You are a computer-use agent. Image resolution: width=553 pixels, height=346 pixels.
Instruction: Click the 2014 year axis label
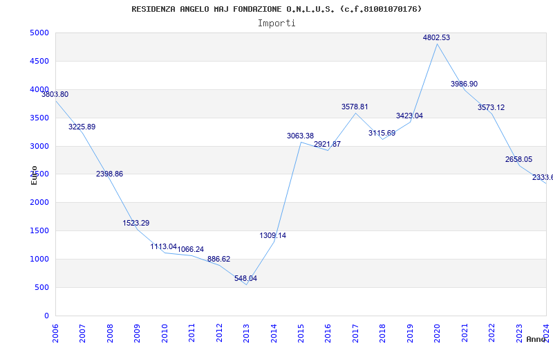click(x=274, y=334)
